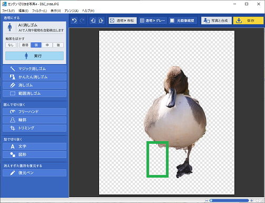Viewport: 265px width, 203px height.
Task: Set outline blur to 弱
Action: tap(36, 45)
